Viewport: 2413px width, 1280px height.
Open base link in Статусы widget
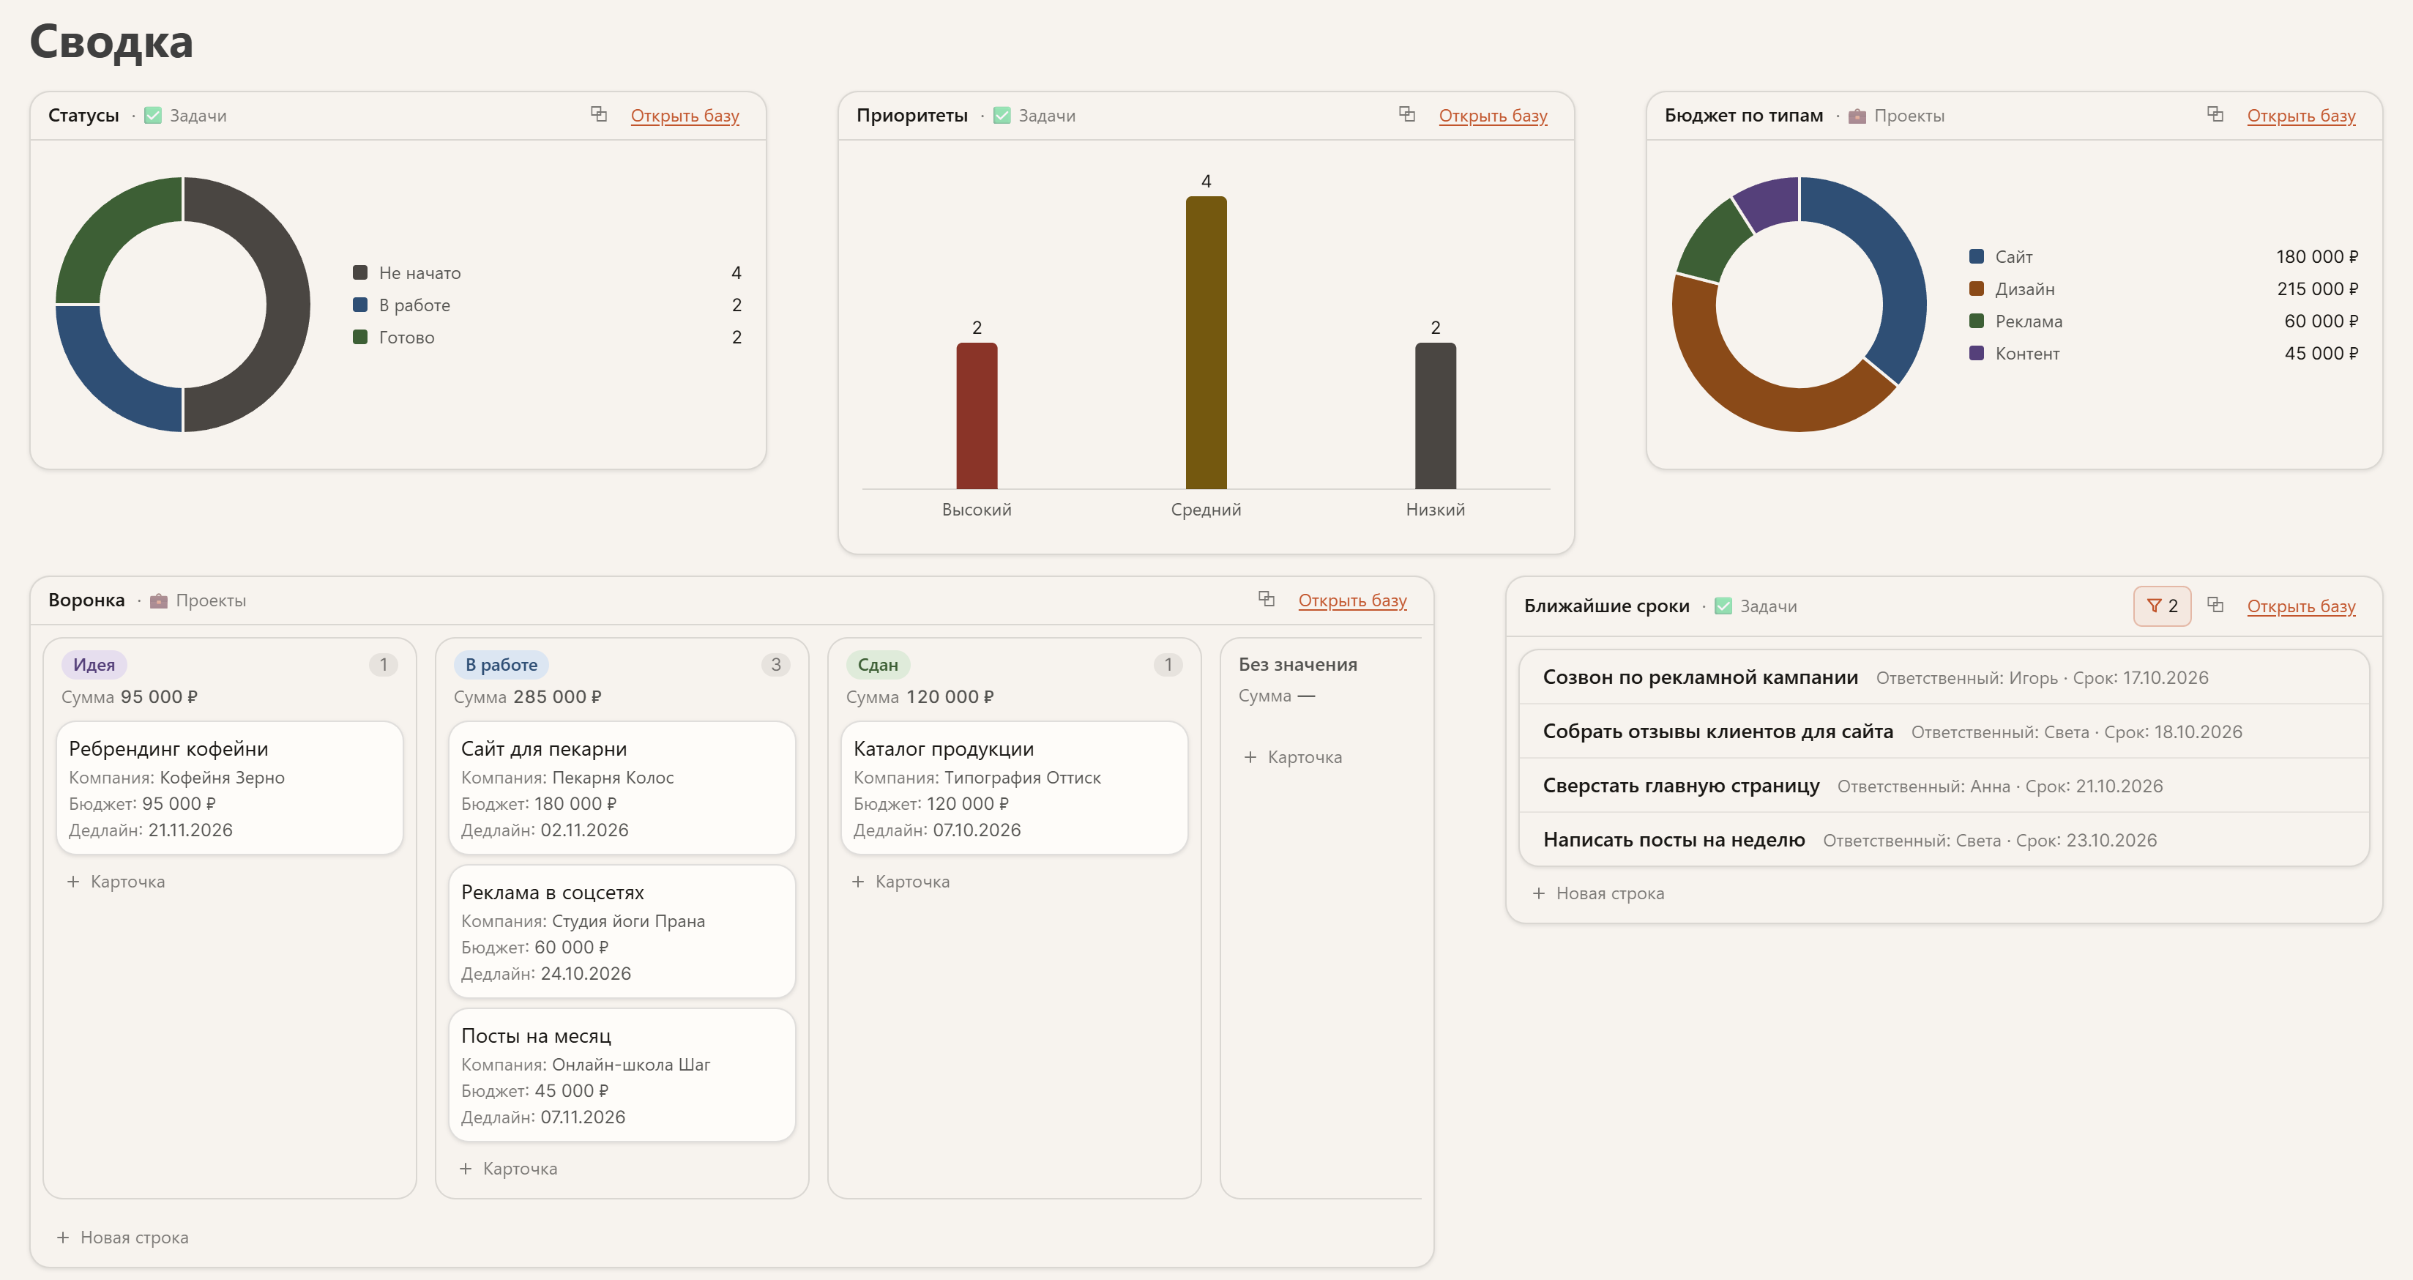point(685,115)
